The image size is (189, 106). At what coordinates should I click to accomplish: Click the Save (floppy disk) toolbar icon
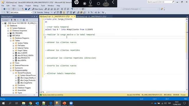pos(26,9)
